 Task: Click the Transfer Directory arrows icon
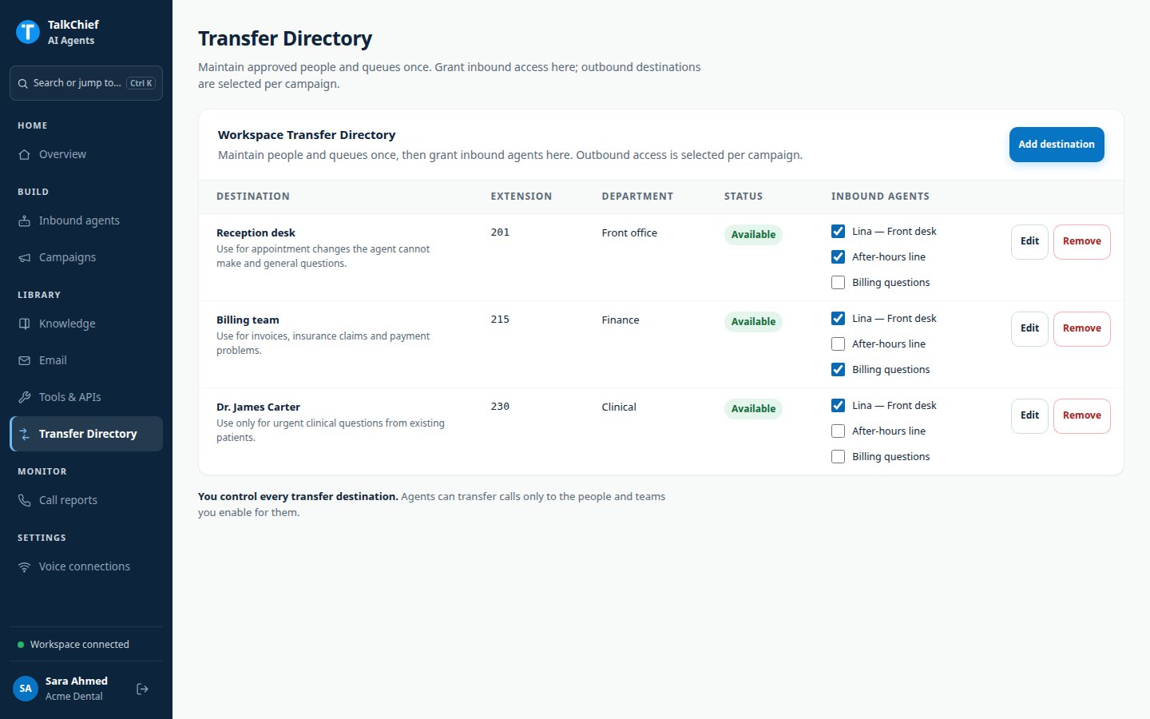click(x=25, y=434)
